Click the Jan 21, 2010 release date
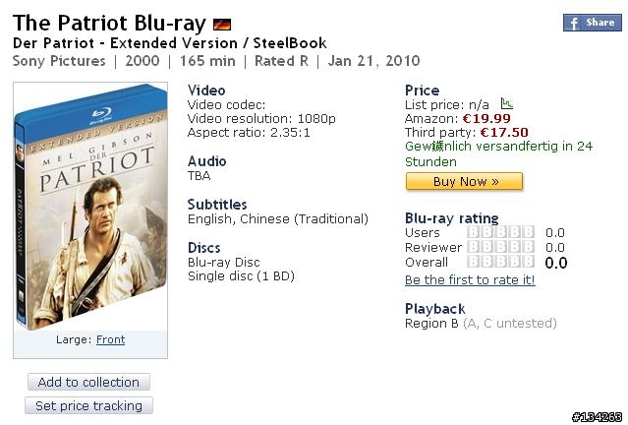Viewport: 628px width, 425px height. 373,61
